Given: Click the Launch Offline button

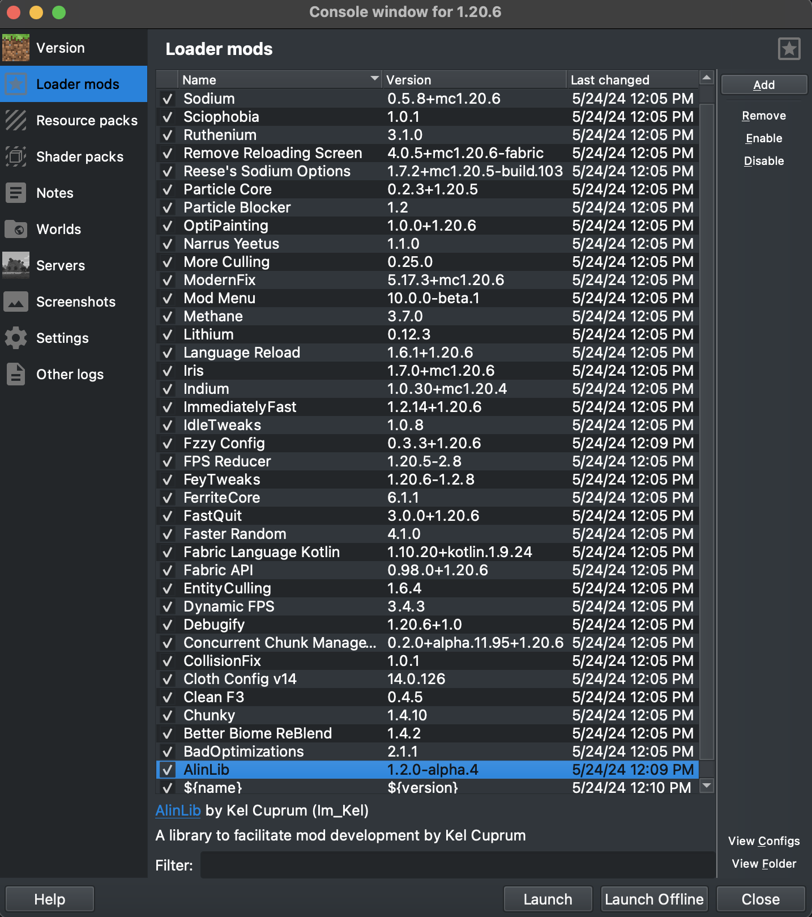Looking at the screenshot, I should click(654, 899).
